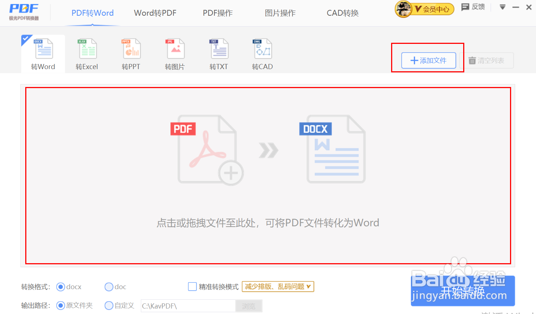The width and height of the screenshot is (536, 314).
Task: Enable the 精准转换模式 checkbox
Action: pos(192,287)
